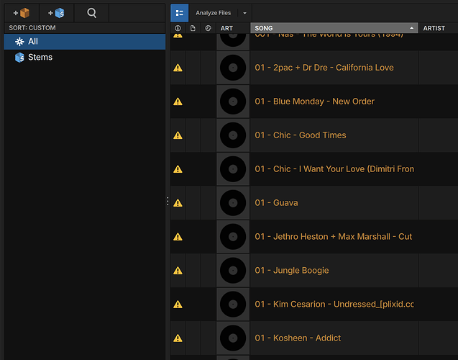Click warning icon for Guava track

tap(178, 203)
